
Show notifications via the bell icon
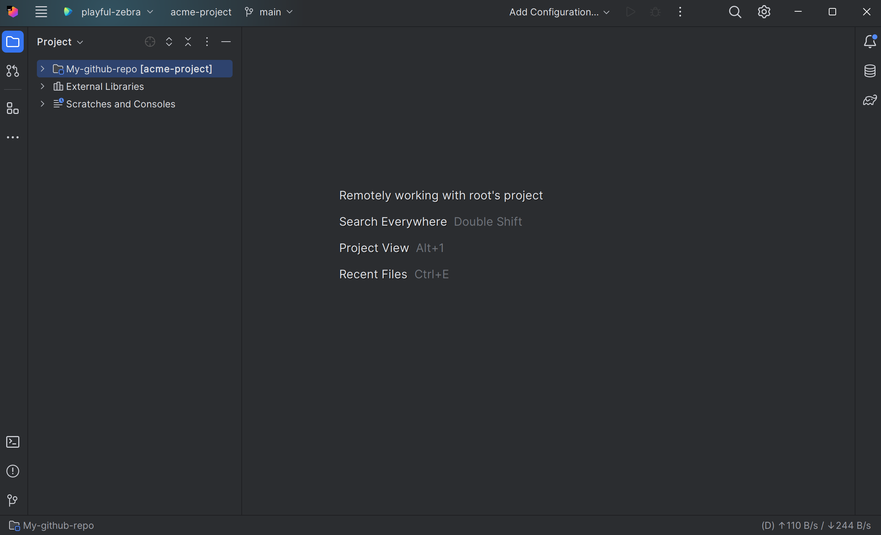[x=870, y=41]
